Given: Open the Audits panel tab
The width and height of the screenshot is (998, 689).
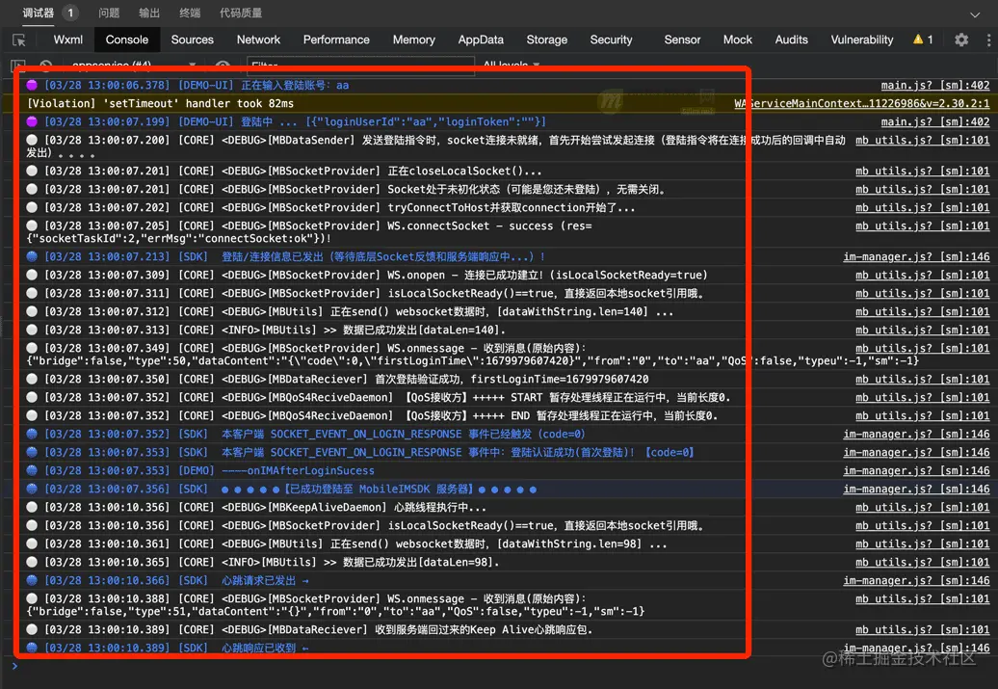Looking at the screenshot, I should click(x=791, y=40).
